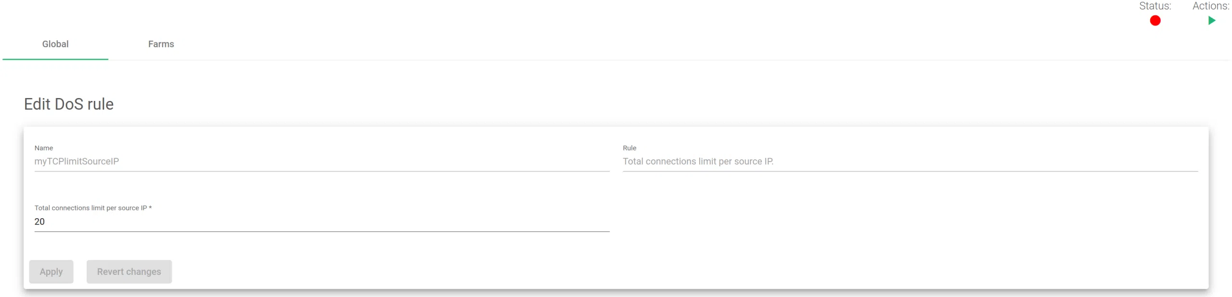Click the Revert changes button
Screen dimensions: 1232x297
point(129,272)
